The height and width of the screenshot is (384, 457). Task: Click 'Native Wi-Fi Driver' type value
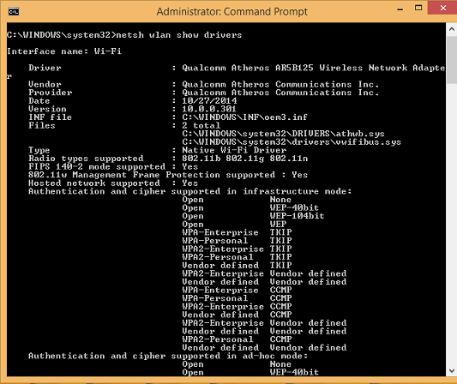pyautogui.click(x=234, y=150)
